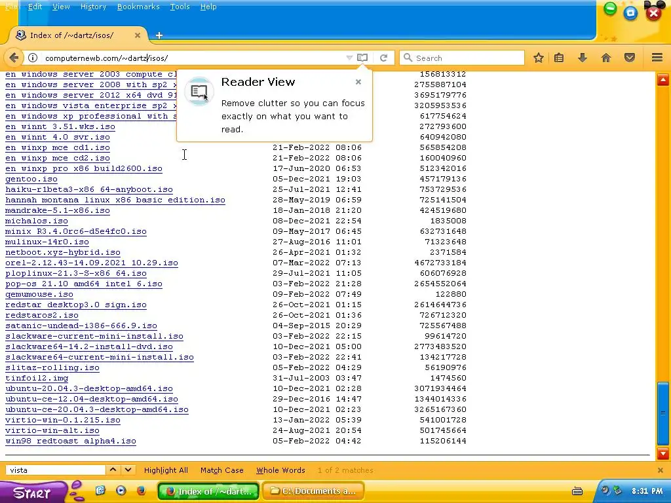Find previous match with up arrow
Screen dimensions: 671x503
[113, 470]
